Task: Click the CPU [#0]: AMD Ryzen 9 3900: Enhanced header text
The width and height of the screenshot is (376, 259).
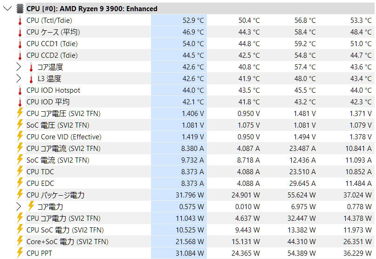Action: pyautogui.click(x=92, y=9)
